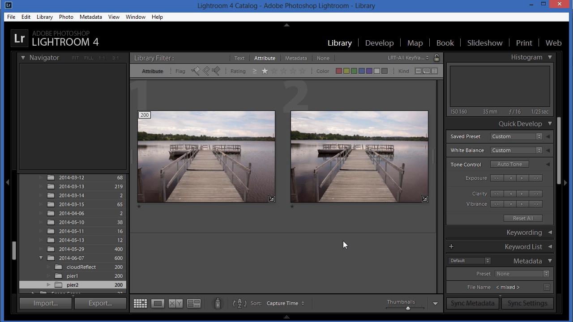Open the Map module
This screenshot has height=322, width=573.
point(415,43)
